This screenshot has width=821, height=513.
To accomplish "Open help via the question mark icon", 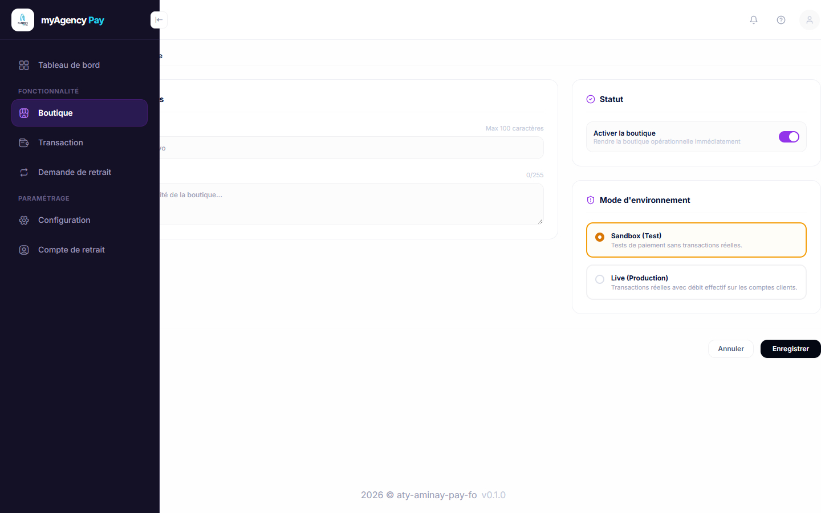I will tap(781, 20).
